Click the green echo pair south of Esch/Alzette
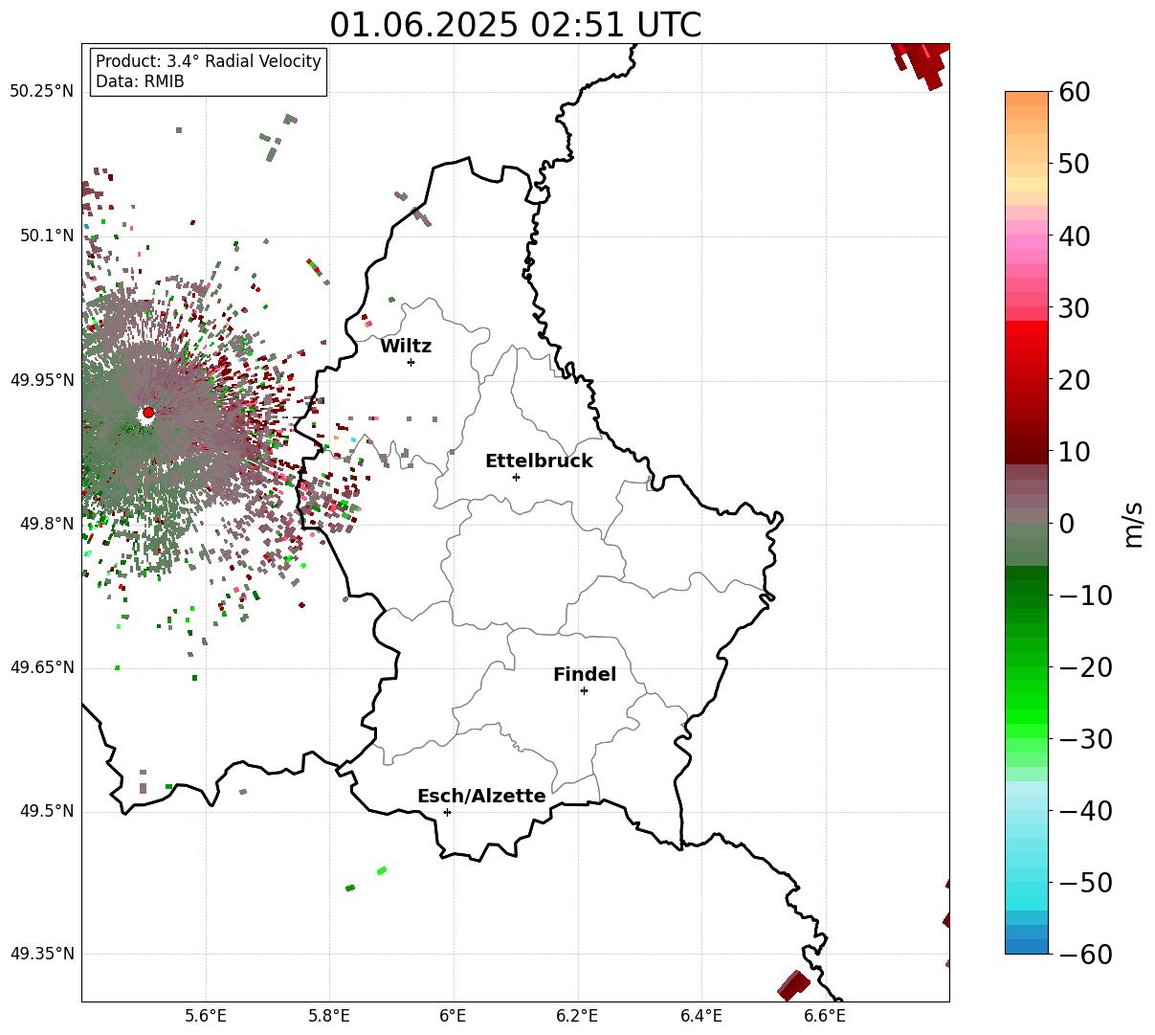Viewport: 1155px width, 1035px height. click(366, 879)
